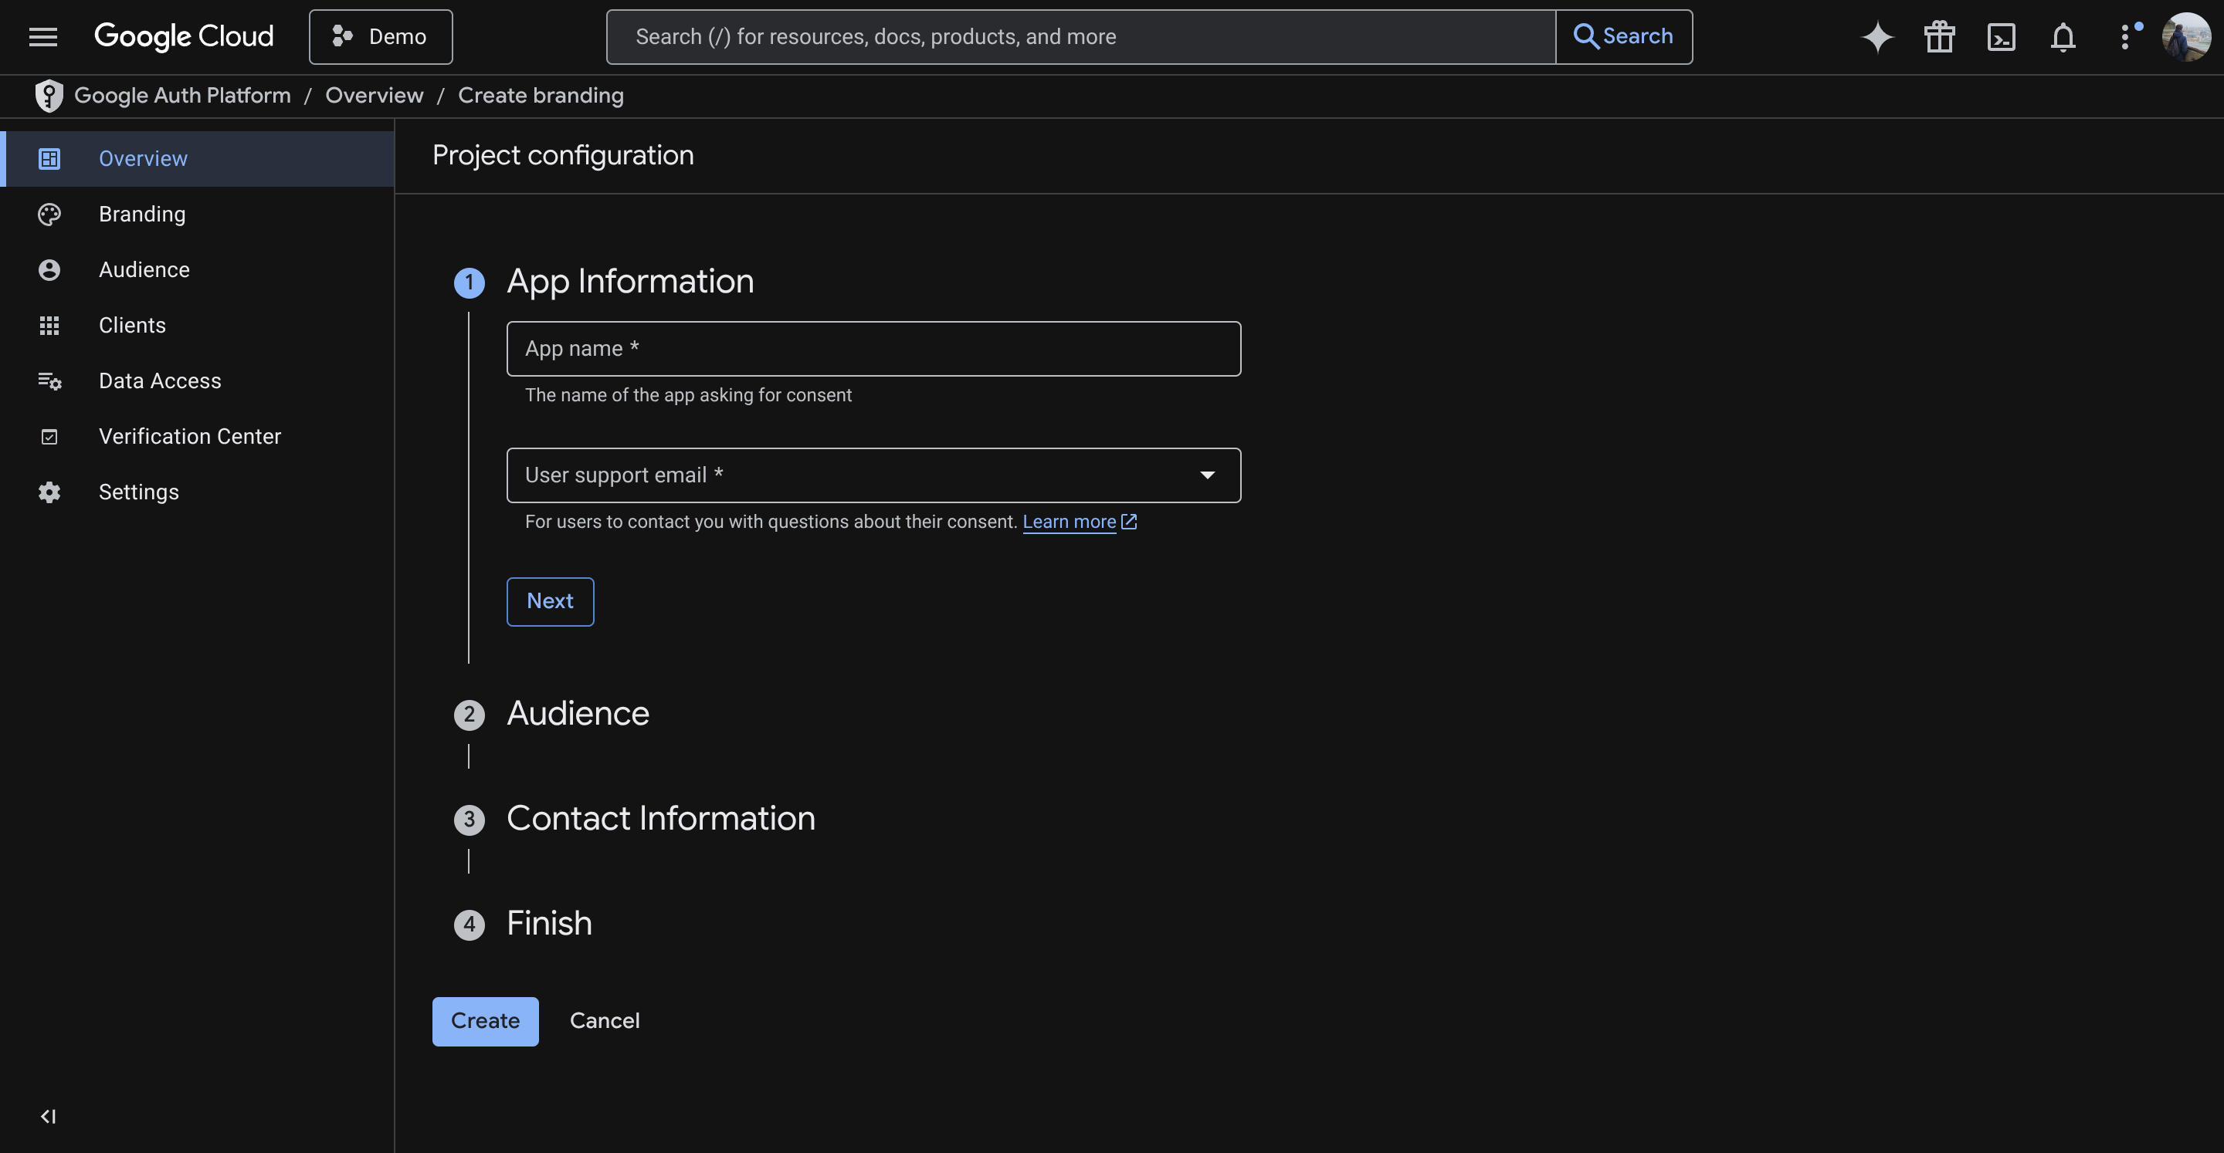Image resolution: width=2224 pixels, height=1153 pixels.
Task: Open the Branding palette icon in sidebar
Action: tap(49, 214)
